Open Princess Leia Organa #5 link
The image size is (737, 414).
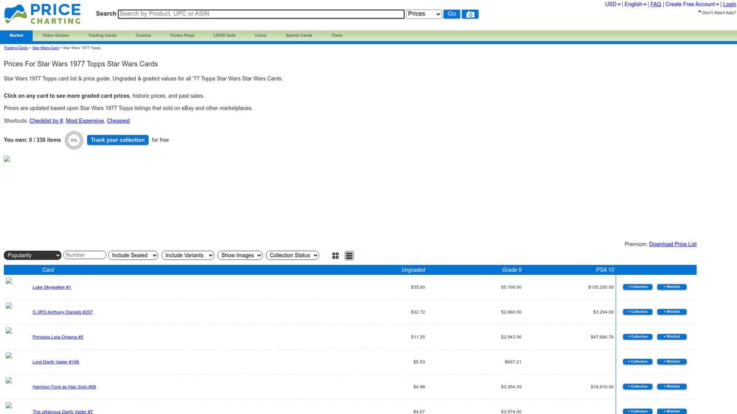coord(58,337)
